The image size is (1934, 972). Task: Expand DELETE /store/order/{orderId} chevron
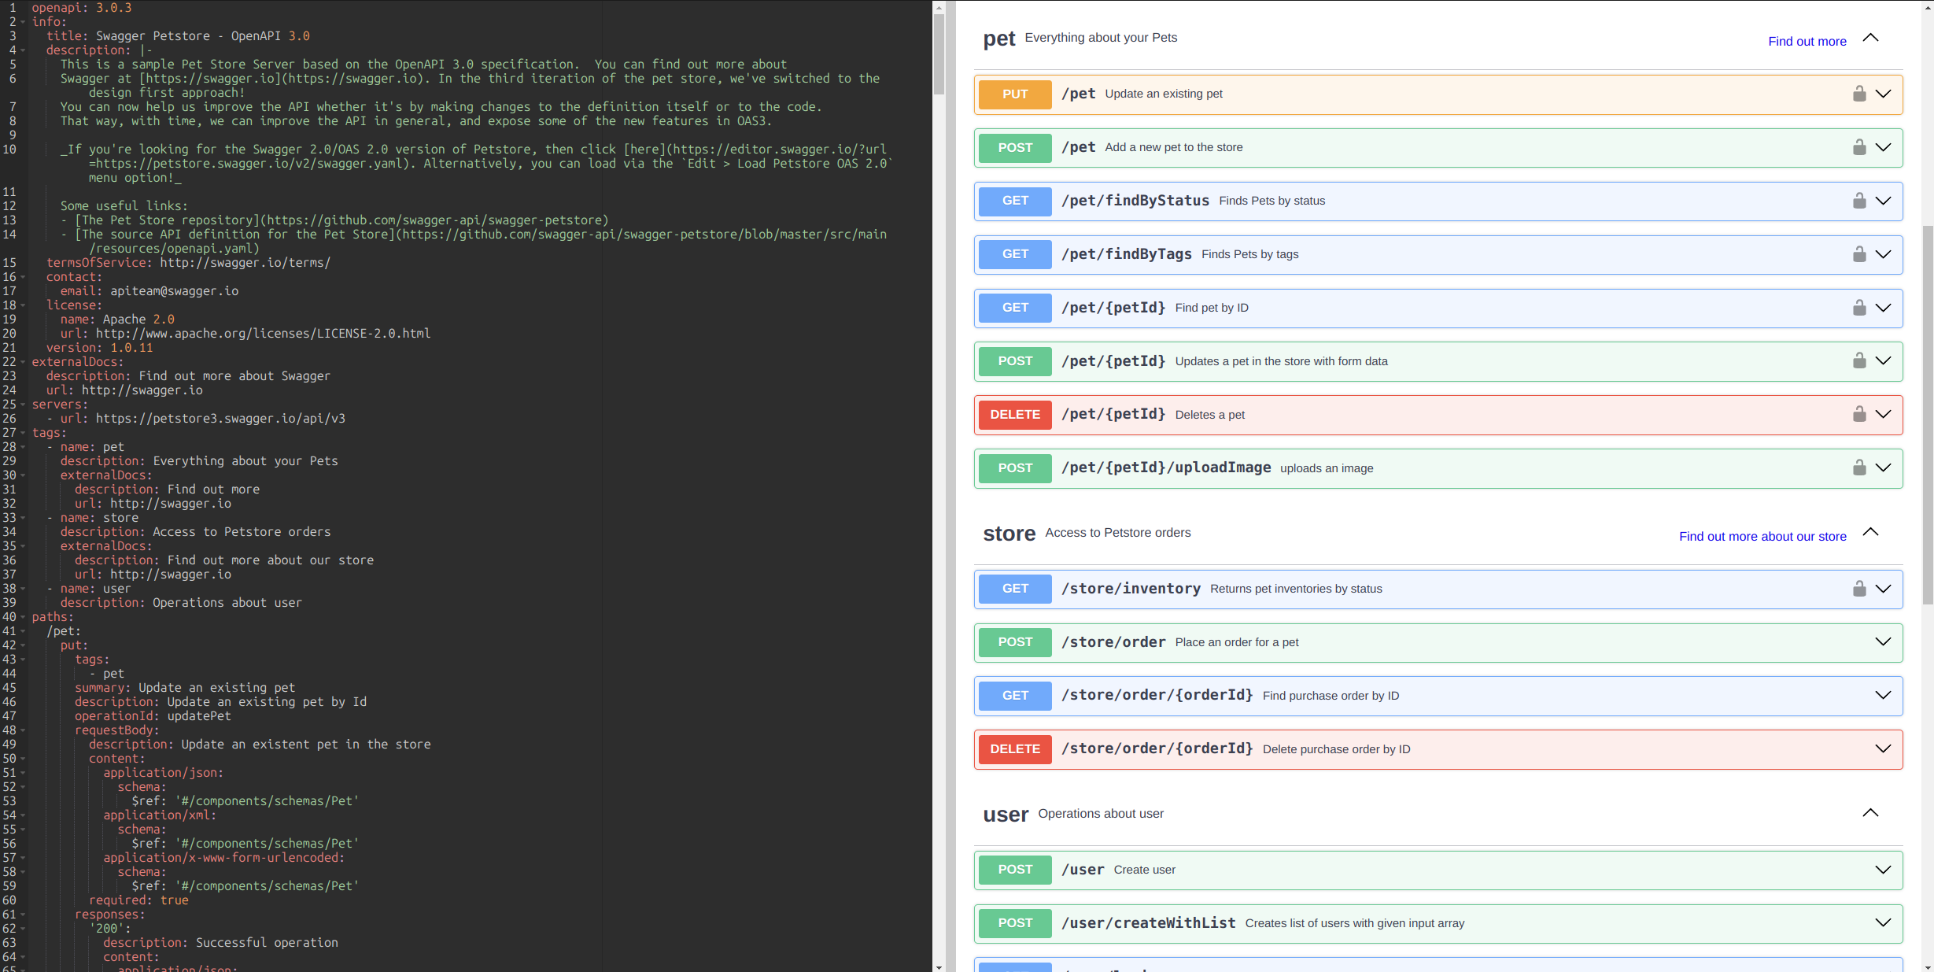[1883, 748]
